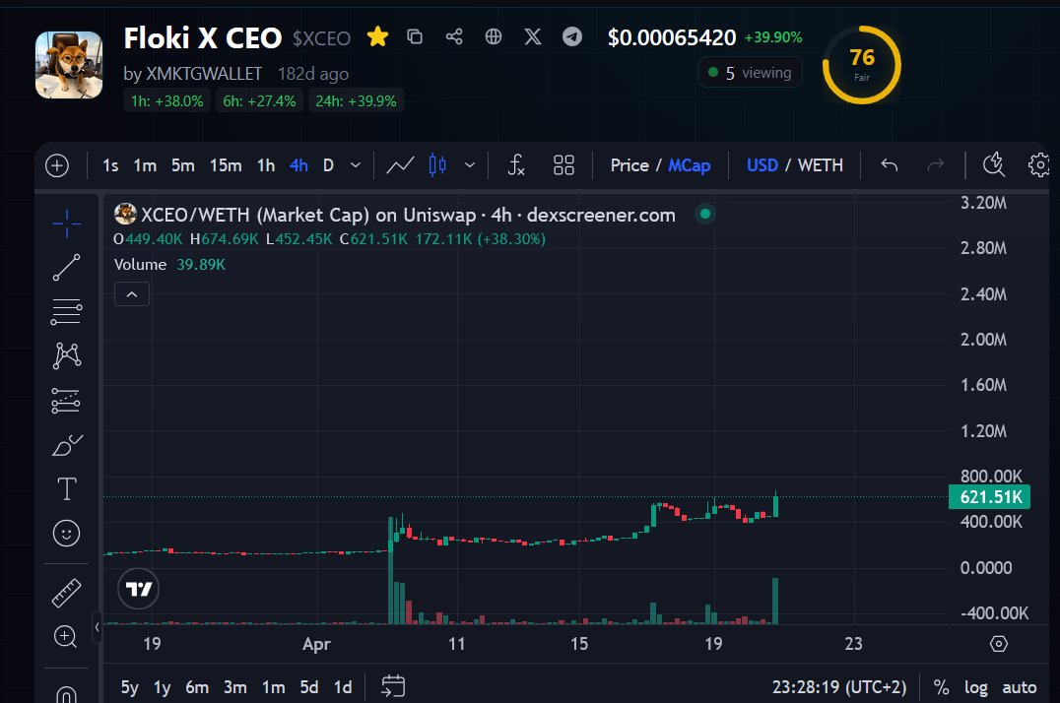Collapse the drawing toolbar side arrow

coord(97,627)
